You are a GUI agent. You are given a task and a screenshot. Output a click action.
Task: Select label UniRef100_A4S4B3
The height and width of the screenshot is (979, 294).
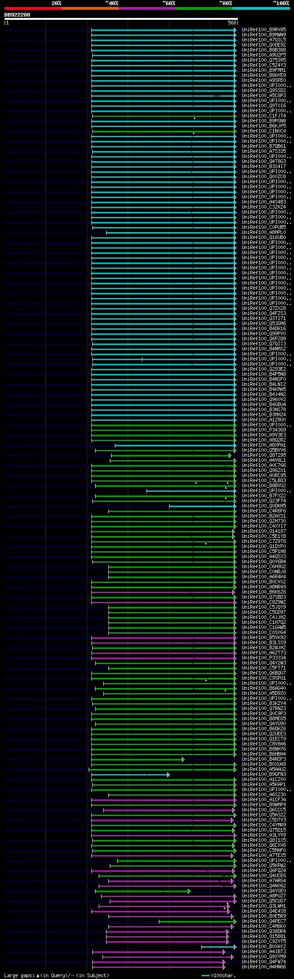pyautogui.click(x=264, y=202)
